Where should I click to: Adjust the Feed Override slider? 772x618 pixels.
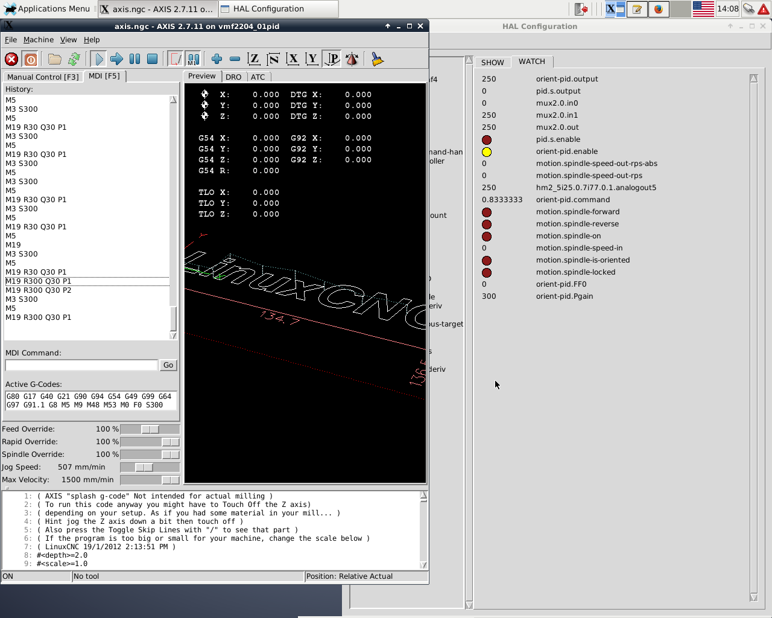pyautogui.click(x=150, y=429)
